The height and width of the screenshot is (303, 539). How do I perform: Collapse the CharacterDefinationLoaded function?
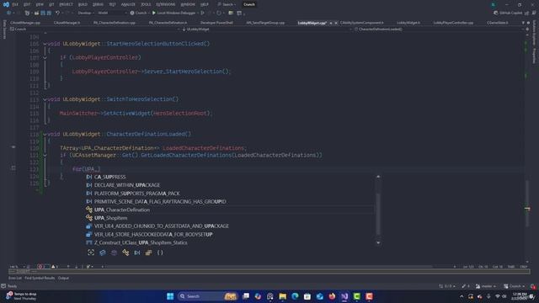coord(45,135)
